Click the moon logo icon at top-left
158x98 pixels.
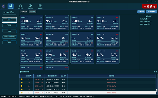point(3,6)
